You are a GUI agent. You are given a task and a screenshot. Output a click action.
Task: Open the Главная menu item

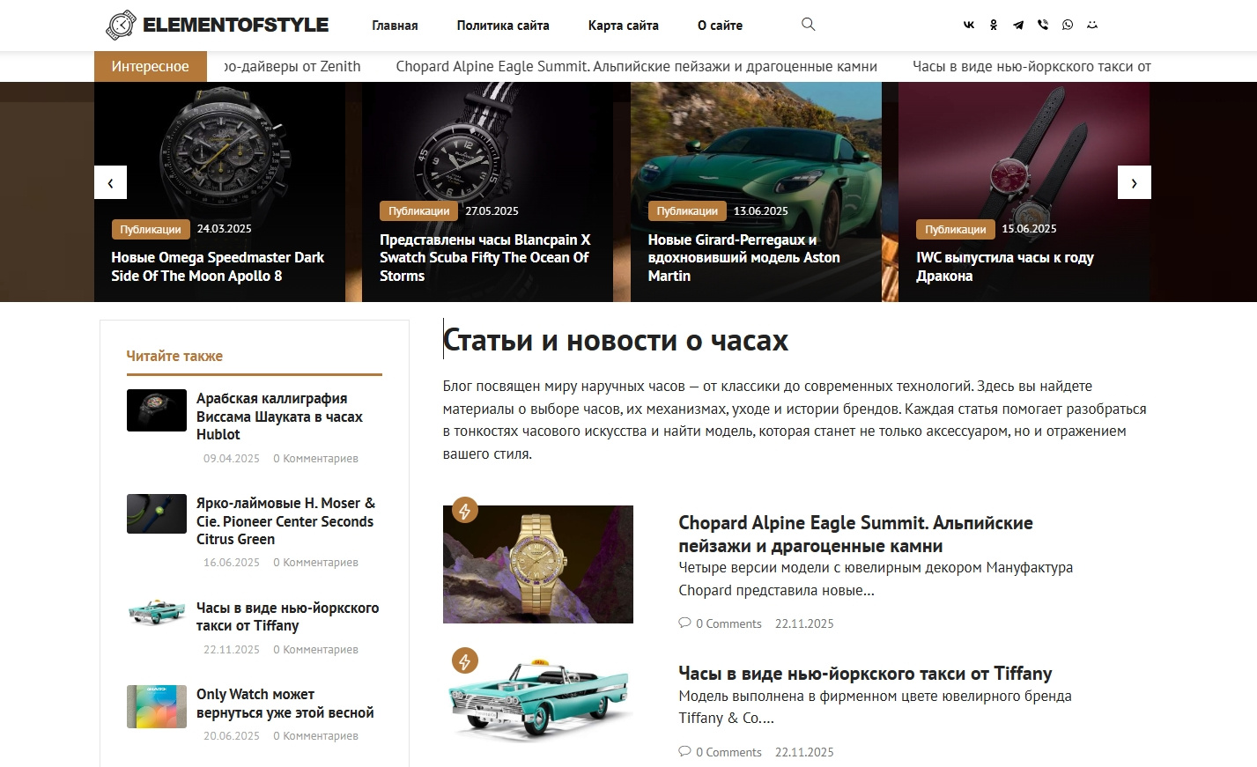pyautogui.click(x=395, y=26)
